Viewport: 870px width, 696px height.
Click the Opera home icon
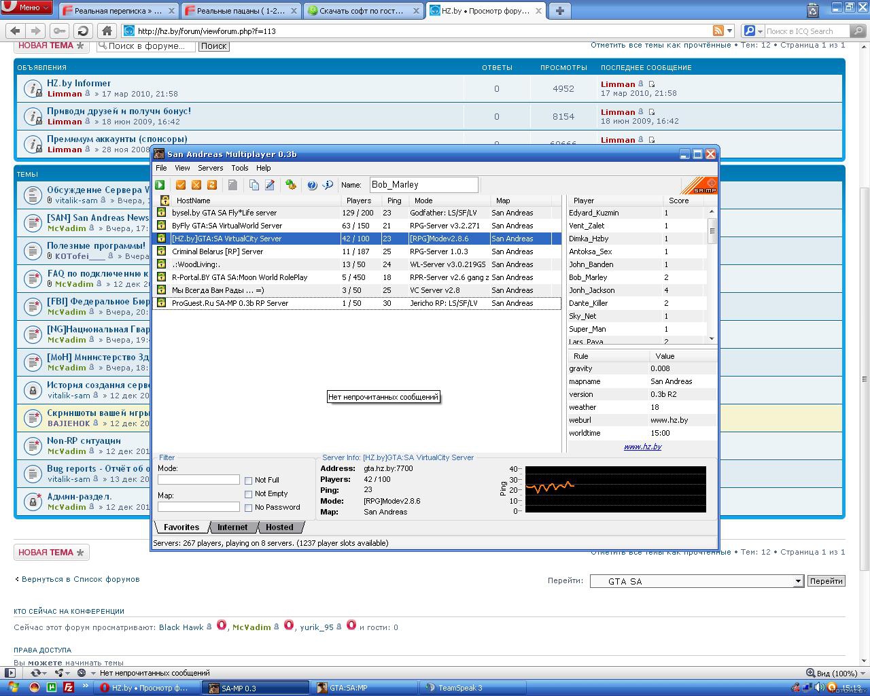[x=107, y=31]
